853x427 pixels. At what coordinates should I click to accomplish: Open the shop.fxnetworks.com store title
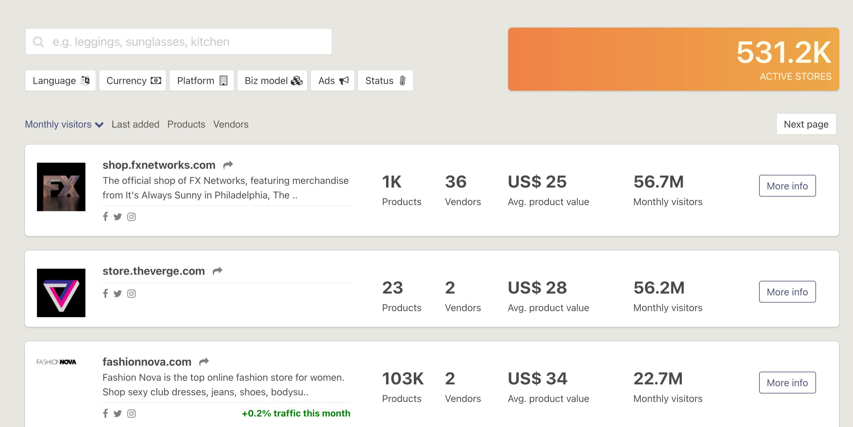tap(159, 165)
